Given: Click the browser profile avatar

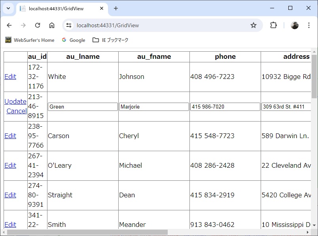Looking at the screenshot, I should pyautogui.click(x=295, y=25).
